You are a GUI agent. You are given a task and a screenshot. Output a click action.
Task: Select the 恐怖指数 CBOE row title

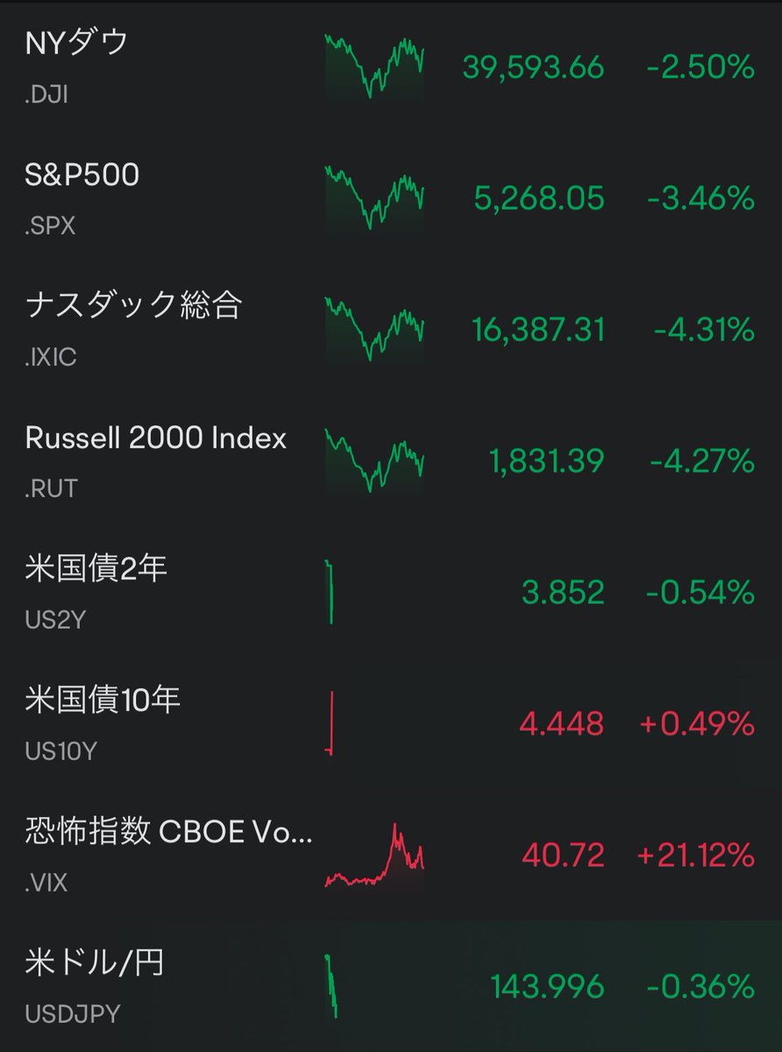pyautogui.click(x=168, y=832)
